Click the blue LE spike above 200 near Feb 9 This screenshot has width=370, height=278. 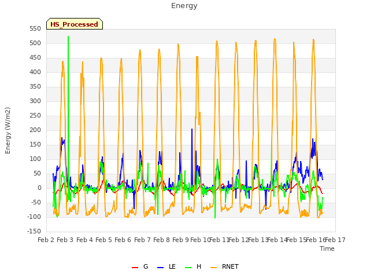[x=192, y=129]
